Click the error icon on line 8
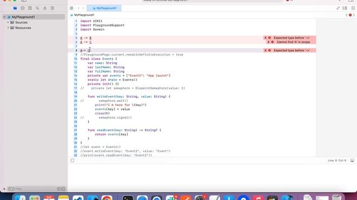Viewport: 357px width, 200px height. pyautogui.click(x=269, y=51)
